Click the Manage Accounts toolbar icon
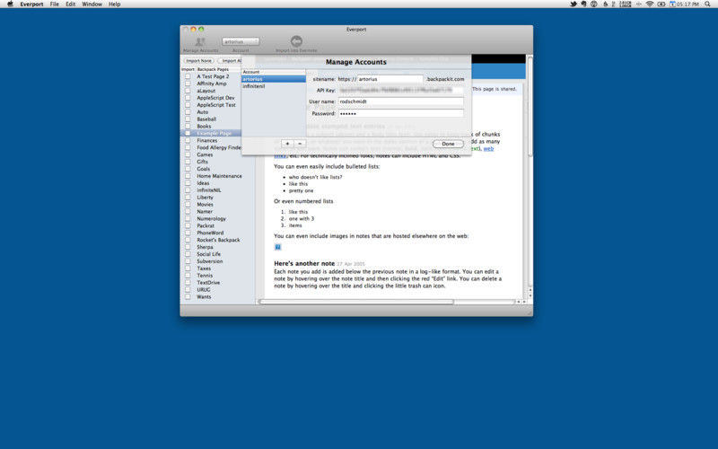Viewport: 718px width, 449px height. tap(200, 41)
